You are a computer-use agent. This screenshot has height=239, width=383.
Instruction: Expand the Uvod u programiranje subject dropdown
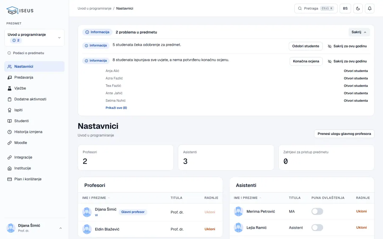34,38
